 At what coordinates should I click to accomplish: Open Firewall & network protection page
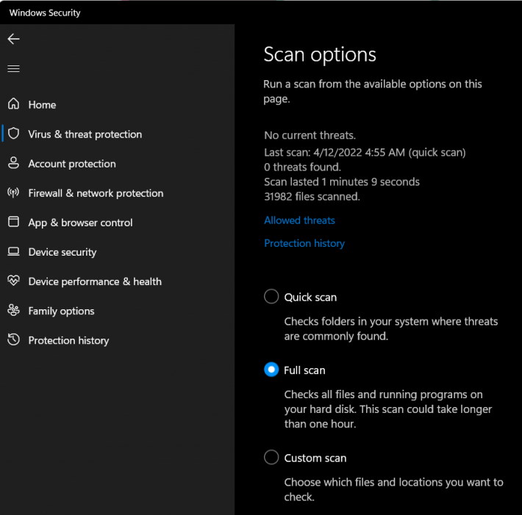[96, 193]
